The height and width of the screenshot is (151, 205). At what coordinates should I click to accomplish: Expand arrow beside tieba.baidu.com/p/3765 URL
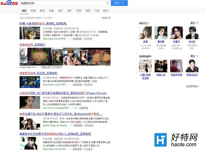click(x=70, y=149)
